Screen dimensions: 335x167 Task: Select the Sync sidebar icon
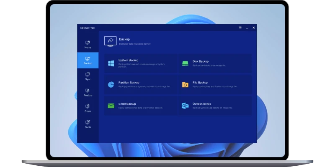(x=88, y=76)
